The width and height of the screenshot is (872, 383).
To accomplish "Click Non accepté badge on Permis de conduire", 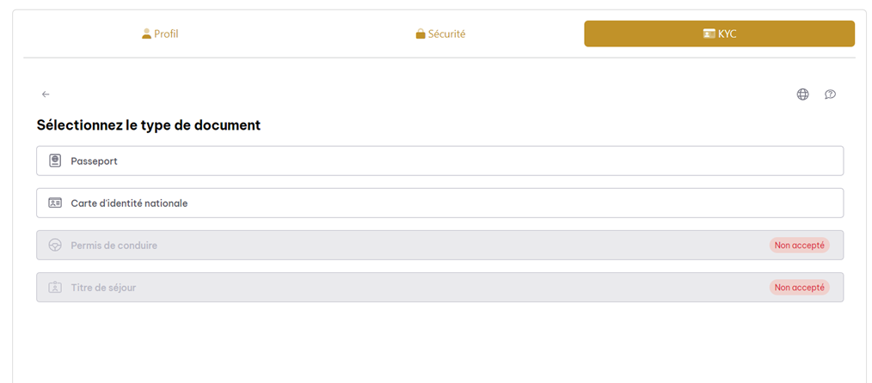I will (x=799, y=246).
